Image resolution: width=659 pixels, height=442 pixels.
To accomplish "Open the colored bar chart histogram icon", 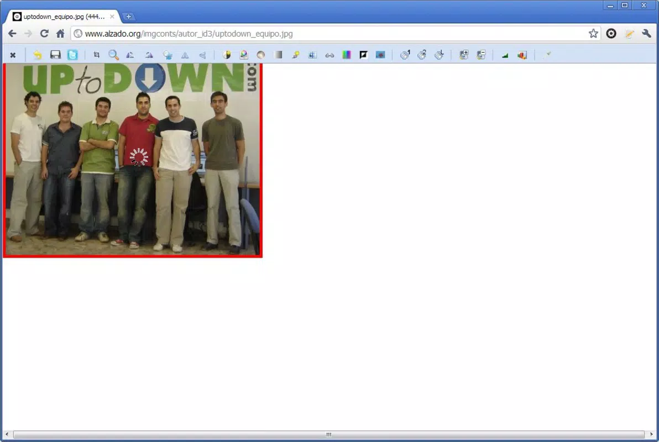I will tap(522, 55).
